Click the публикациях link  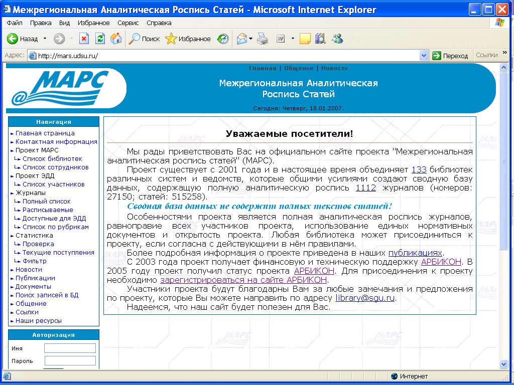pos(415,253)
